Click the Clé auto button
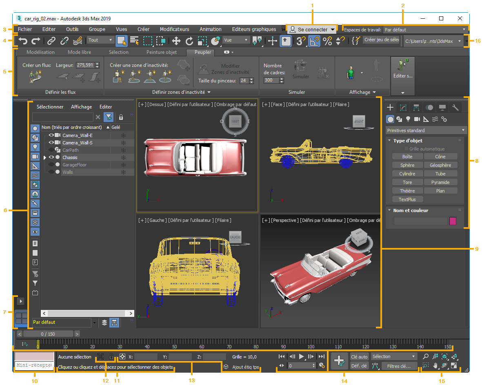Viewport: 482px width, 385px height. [x=359, y=357]
